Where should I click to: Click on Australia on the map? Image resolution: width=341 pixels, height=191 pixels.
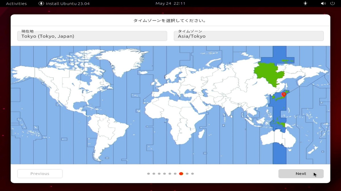click(x=278, y=139)
